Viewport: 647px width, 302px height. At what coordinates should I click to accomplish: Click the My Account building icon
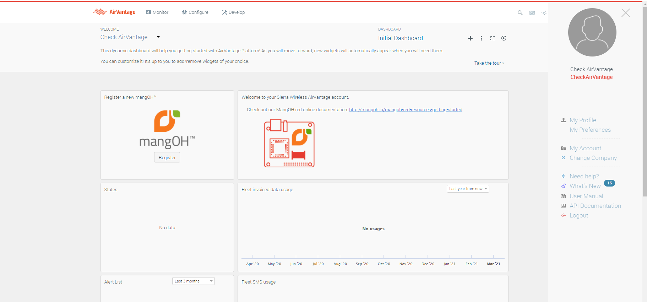(564, 149)
